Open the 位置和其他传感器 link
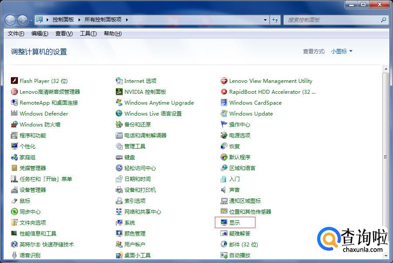The height and width of the screenshot is (263, 393). pos(250,212)
